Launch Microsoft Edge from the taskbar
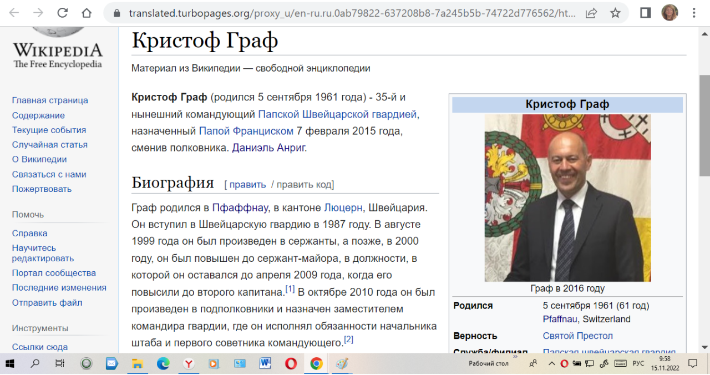 (x=163, y=364)
